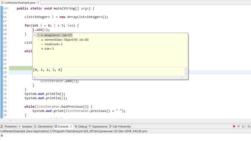251x141 pixels.
Task: Click the detail text [0, 1, 2, 3, 4]
Action: [x=47, y=70]
